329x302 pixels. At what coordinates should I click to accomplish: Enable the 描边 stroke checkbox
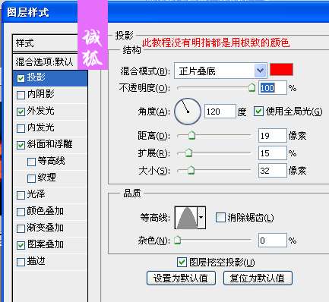(21, 262)
